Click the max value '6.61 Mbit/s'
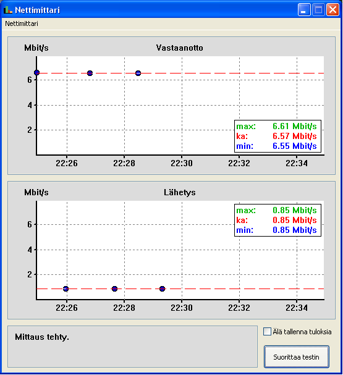 click(x=294, y=126)
